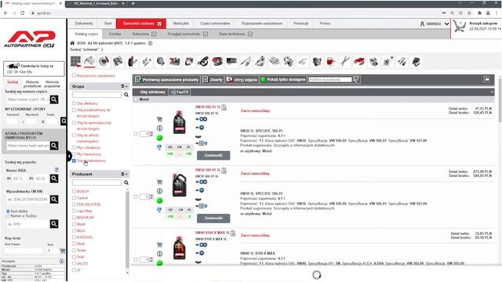This screenshot has width=502, height=282.
Task: Open the all categories grid icon
Action: (75, 61)
